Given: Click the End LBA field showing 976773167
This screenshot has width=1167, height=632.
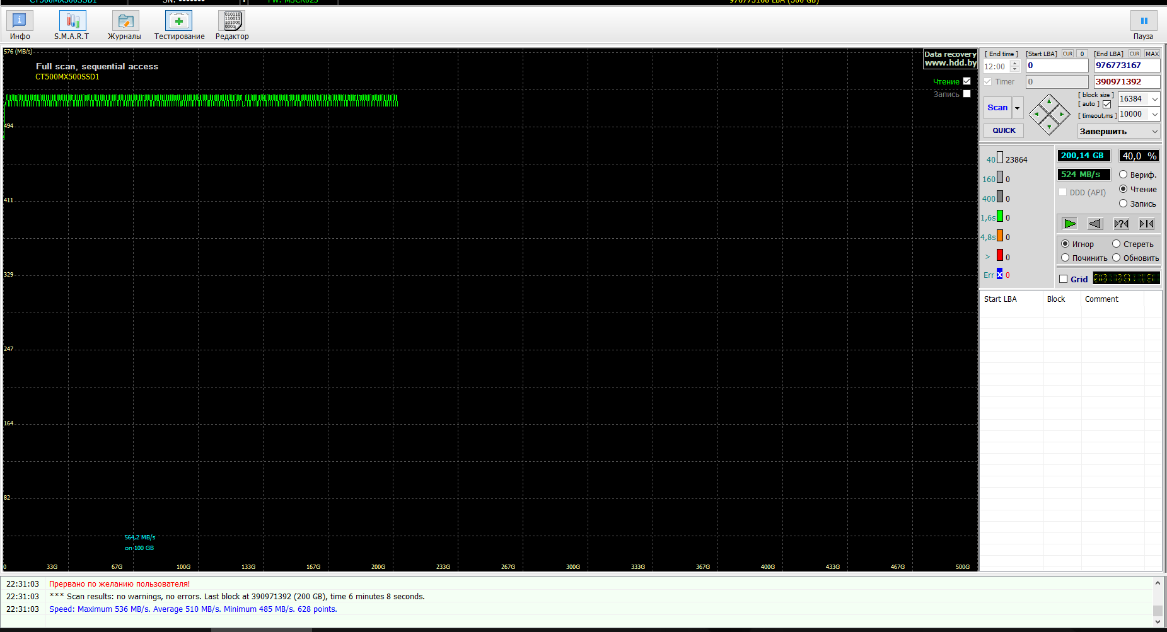Looking at the screenshot, I should point(1127,66).
